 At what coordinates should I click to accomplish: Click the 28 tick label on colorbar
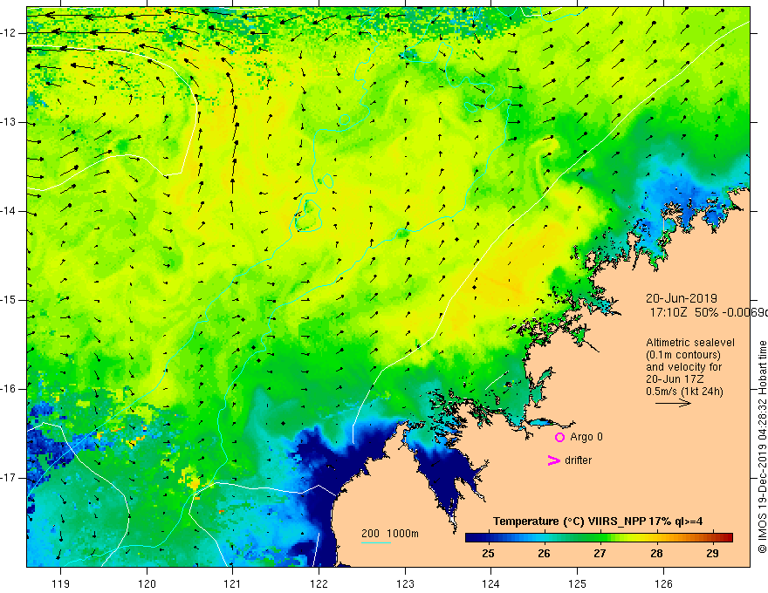[656, 554]
